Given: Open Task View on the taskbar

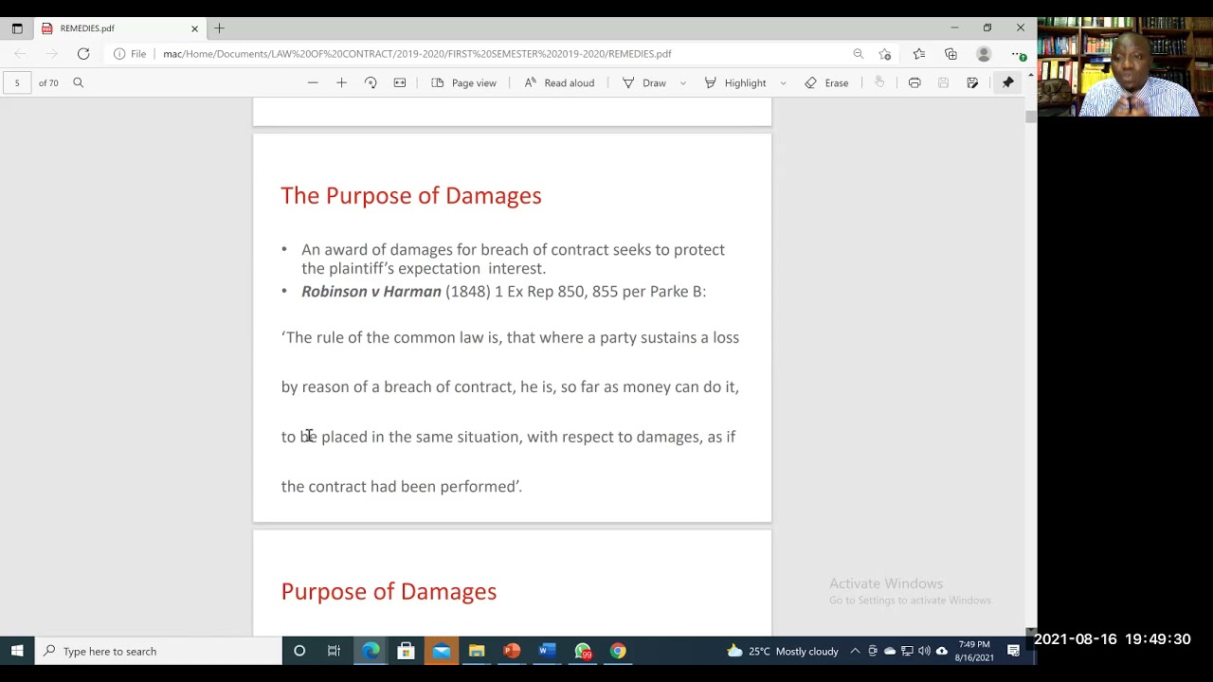Looking at the screenshot, I should [334, 652].
